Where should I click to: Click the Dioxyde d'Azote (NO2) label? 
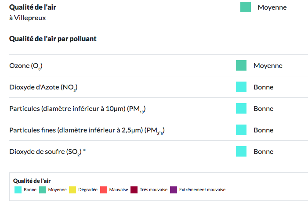coord(43,87)
